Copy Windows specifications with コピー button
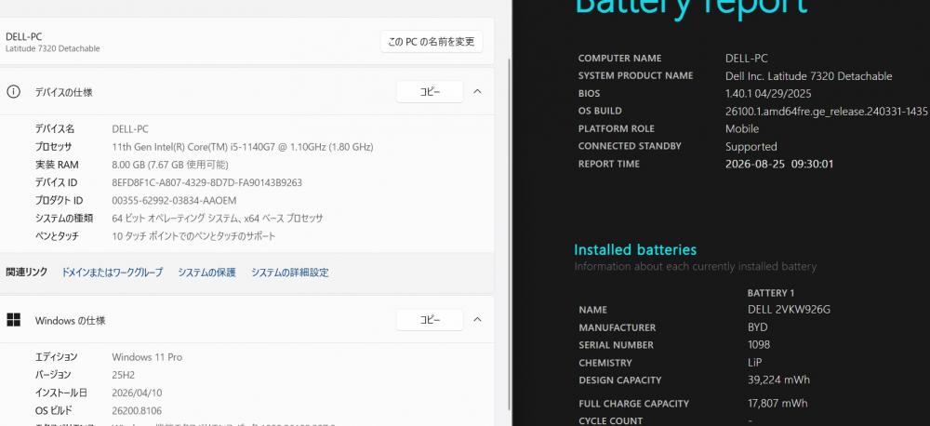Image resolution: width=930 pixels, height=426 pixels. [430, 320]
